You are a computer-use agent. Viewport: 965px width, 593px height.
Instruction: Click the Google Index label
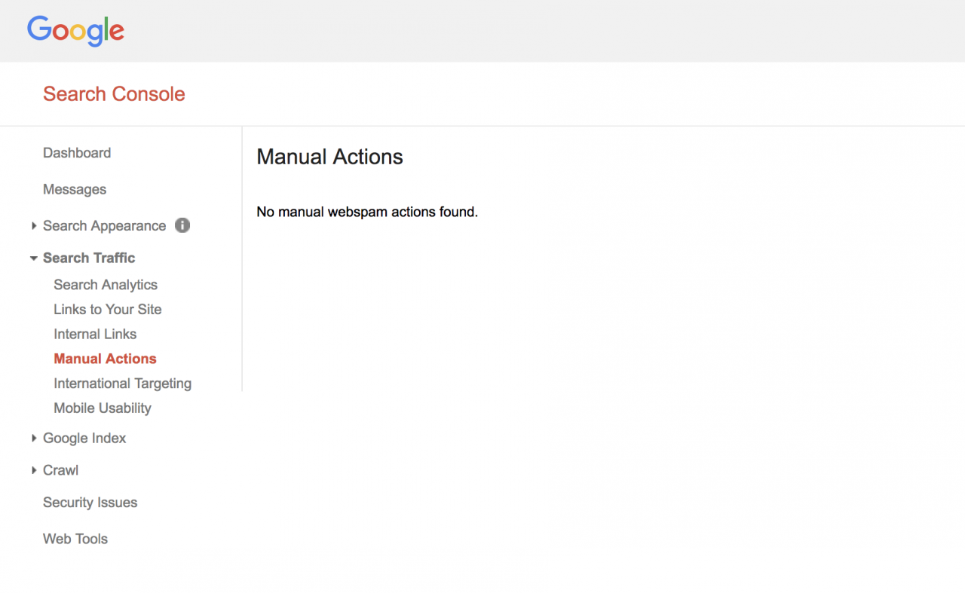(x=84, y=438)
